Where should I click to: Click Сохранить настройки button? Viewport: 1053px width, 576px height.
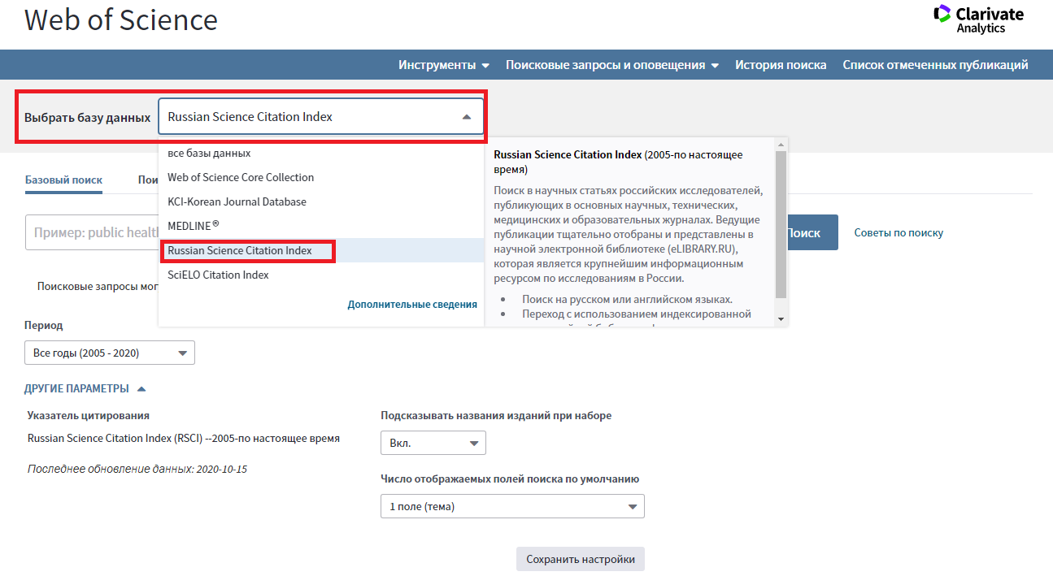pyautogui.click(x=580, y=559)
